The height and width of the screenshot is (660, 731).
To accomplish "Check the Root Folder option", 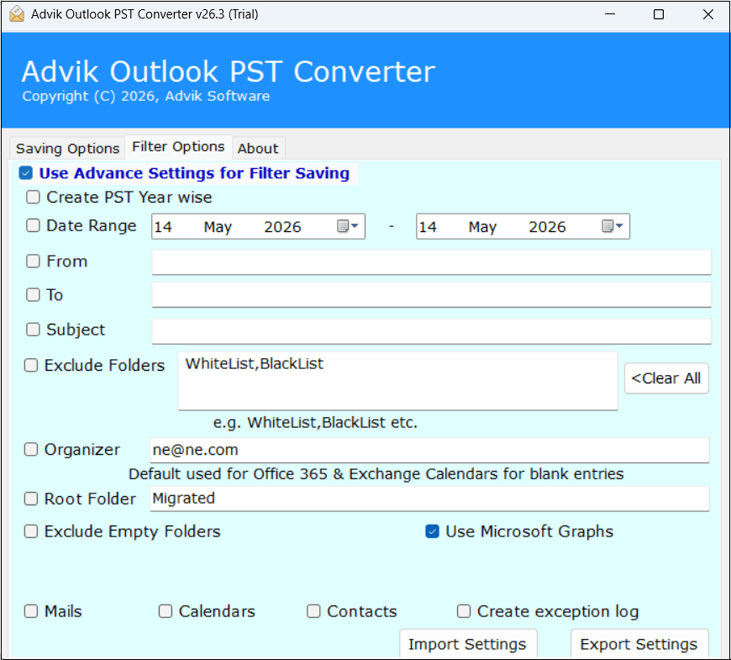I will click(x=31, y=499).
